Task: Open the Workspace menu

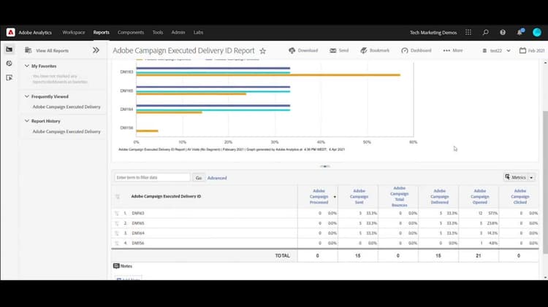Action: click(74, 32)
